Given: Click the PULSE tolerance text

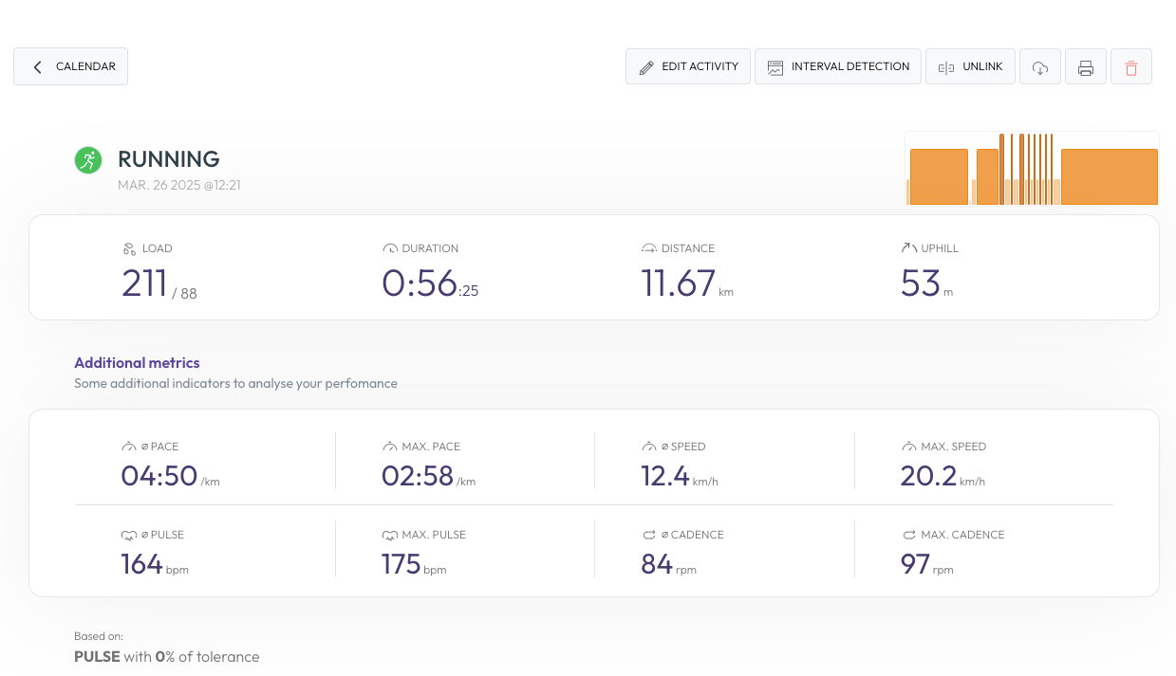Looking at the screenshot, I should pos(167,656).
